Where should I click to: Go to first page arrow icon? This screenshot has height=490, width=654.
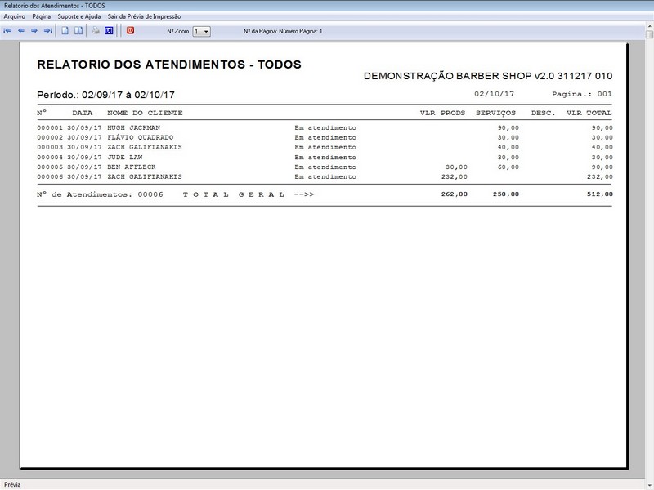[8, 31]
